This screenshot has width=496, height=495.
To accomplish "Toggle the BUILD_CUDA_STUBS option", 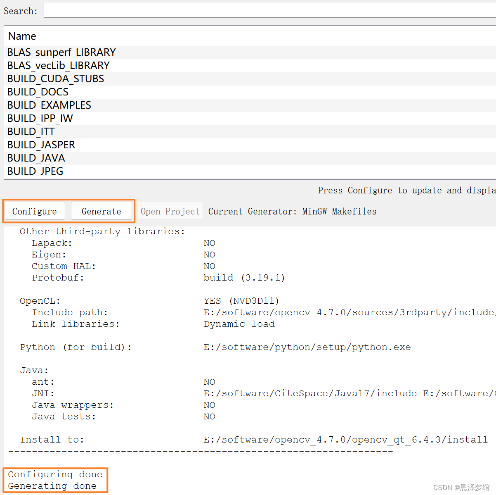I will [55, 79].
